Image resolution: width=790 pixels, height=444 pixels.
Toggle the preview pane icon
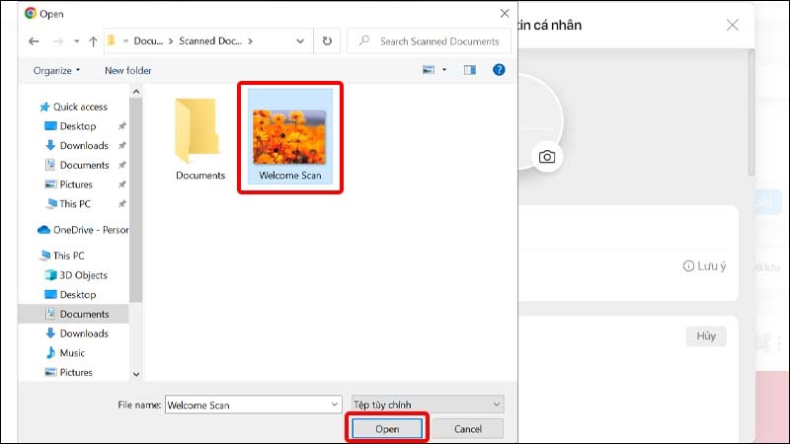(470, 70)
